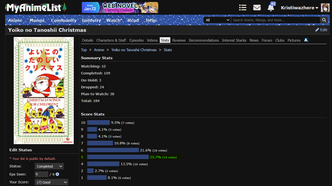Click the 'Score Stats' heading
The image size is (332, 186).
click(93, 114)
